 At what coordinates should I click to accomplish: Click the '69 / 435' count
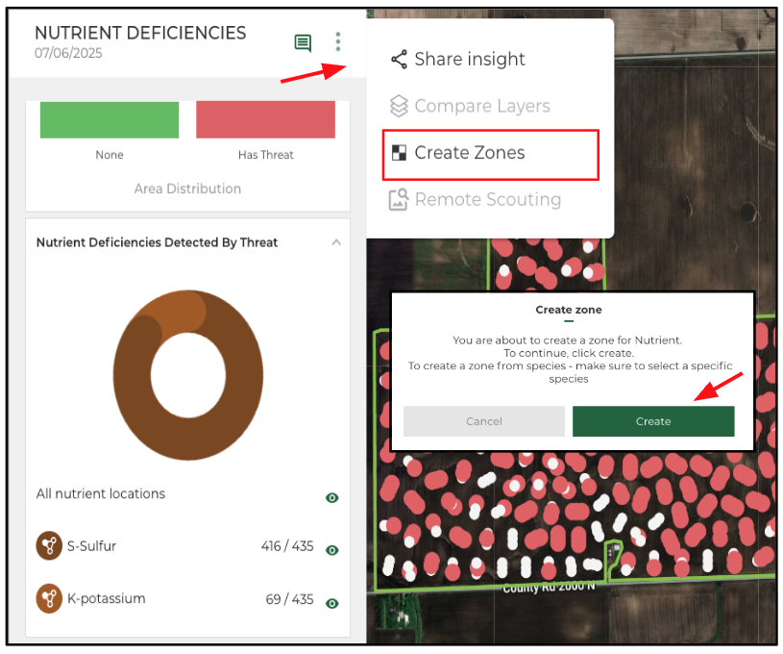point(289,599)
